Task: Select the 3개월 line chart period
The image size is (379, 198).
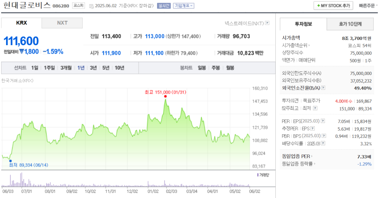Action: [66, 68]
